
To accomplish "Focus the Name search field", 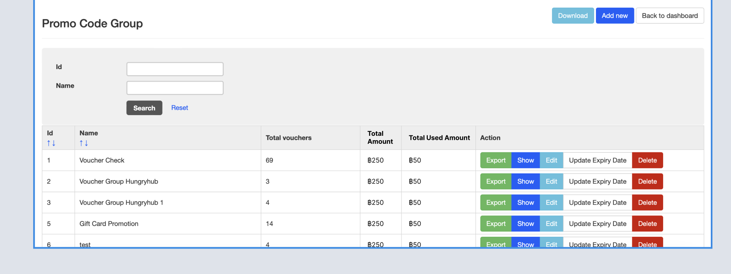I will tap(175, 88).
